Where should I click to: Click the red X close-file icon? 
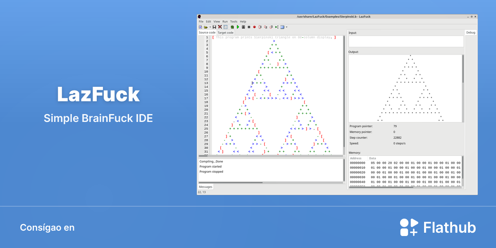pyautogui.click(x=220, y=27)
